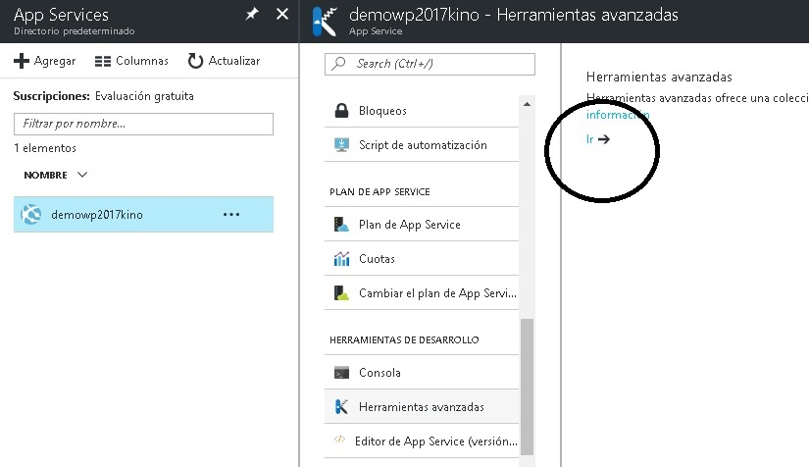The height and width of the screenshot is (467, 809).
Task: Open Bloqueos lock icon item
Action: (341, 111)
